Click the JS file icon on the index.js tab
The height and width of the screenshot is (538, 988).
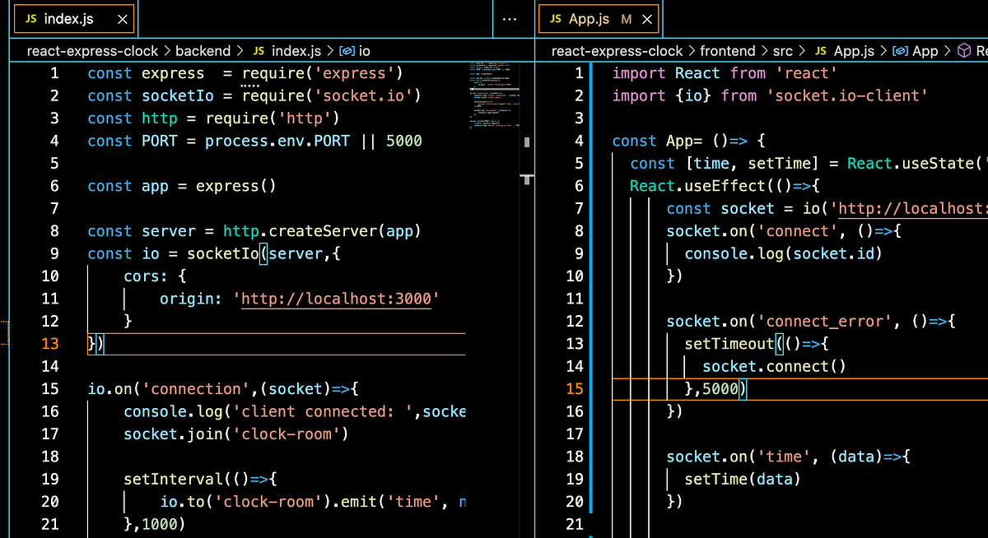30,16
